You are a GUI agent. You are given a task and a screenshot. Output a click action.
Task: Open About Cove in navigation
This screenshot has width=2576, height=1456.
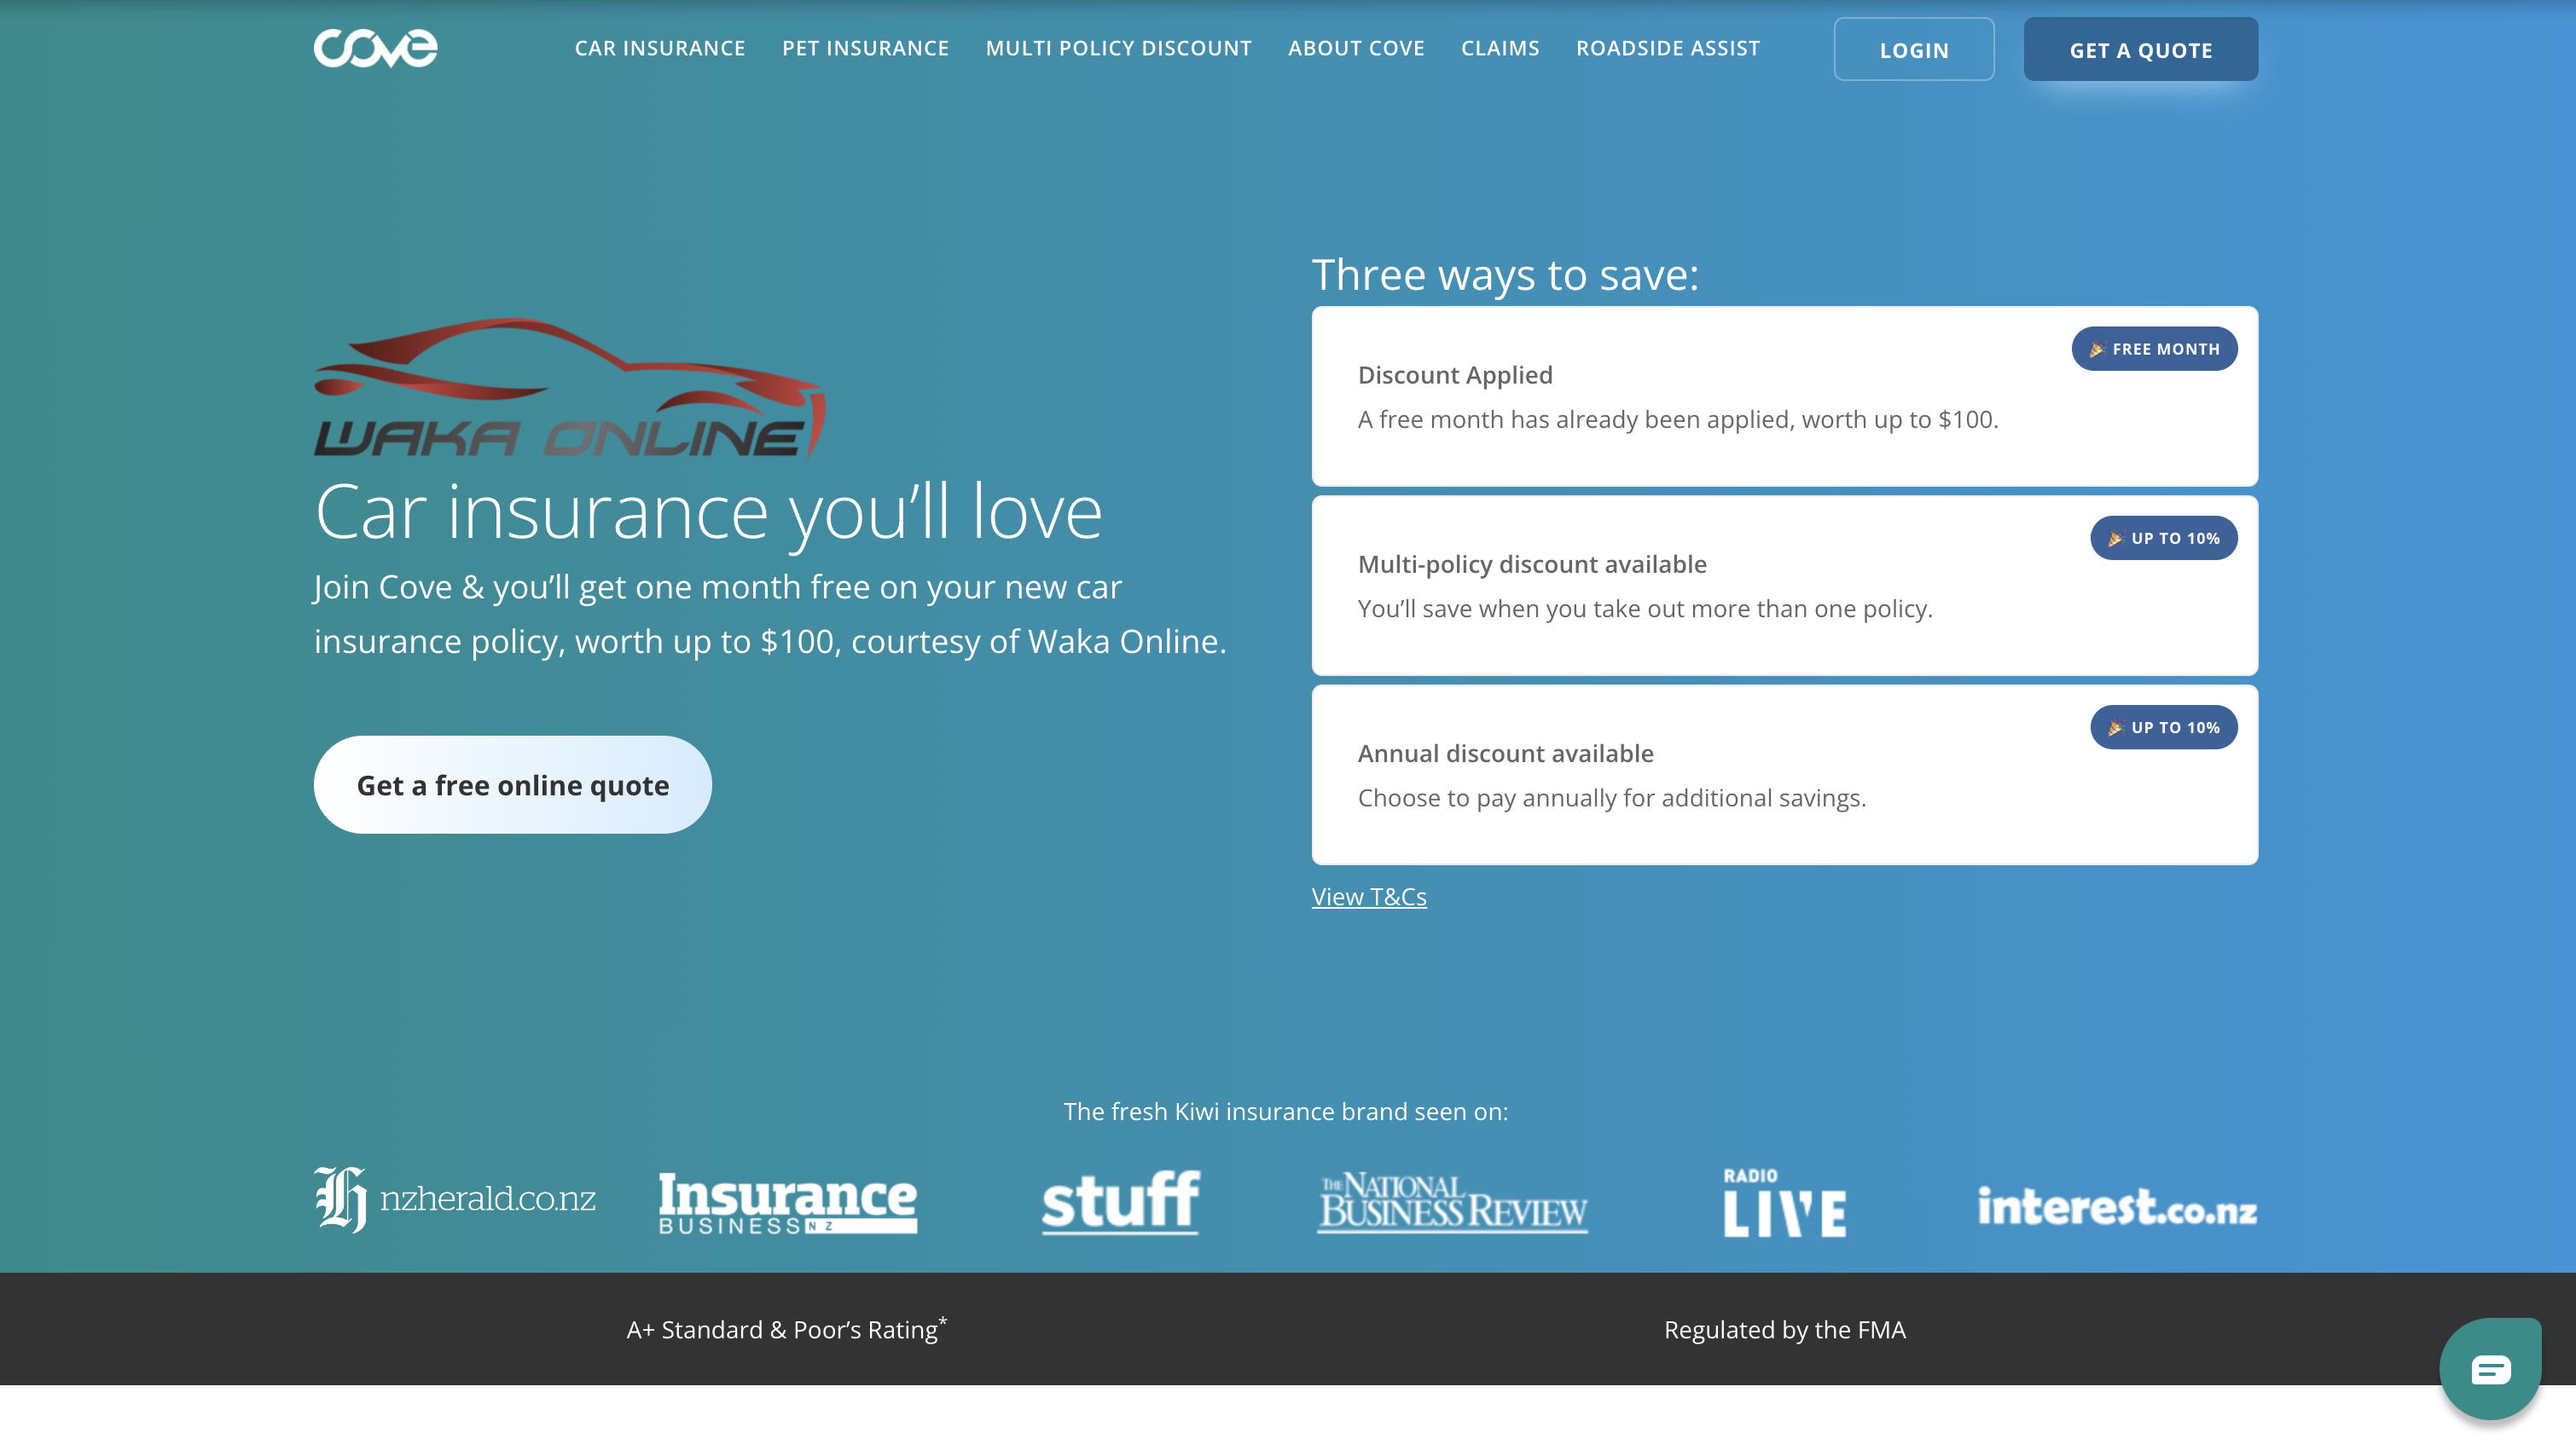point(1355,48)
